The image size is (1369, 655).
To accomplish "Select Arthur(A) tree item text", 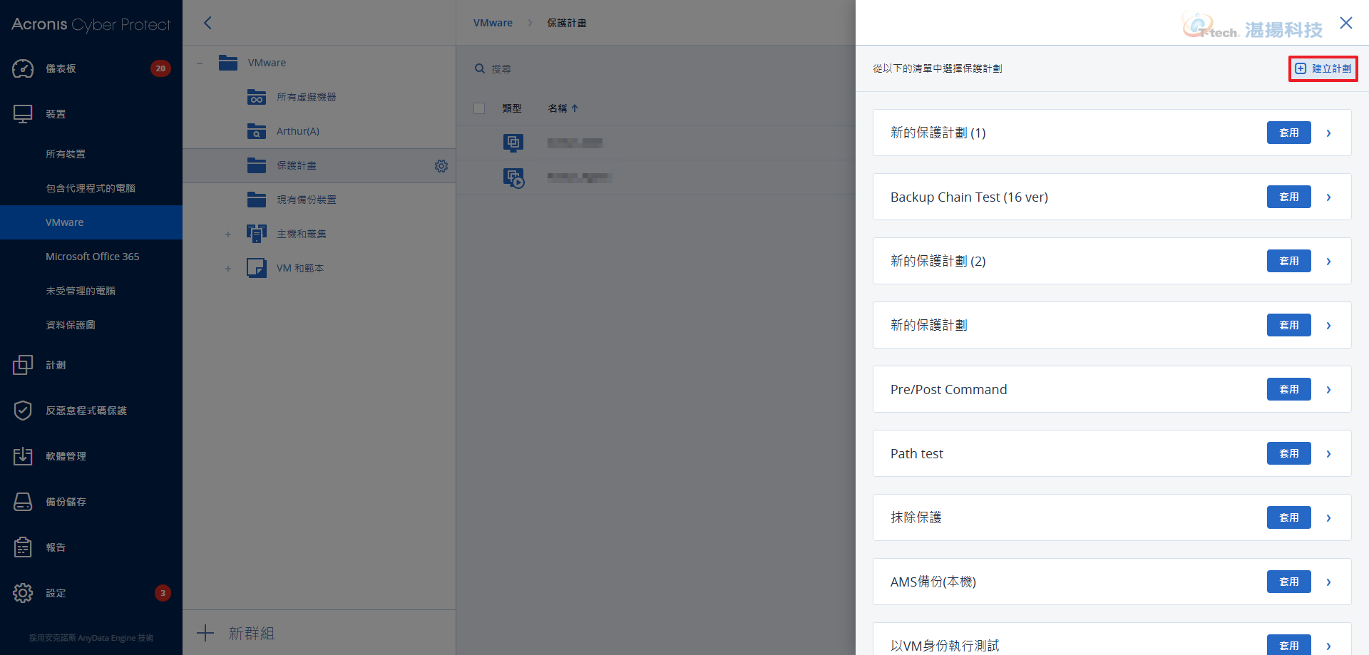I will click(298, 131).
